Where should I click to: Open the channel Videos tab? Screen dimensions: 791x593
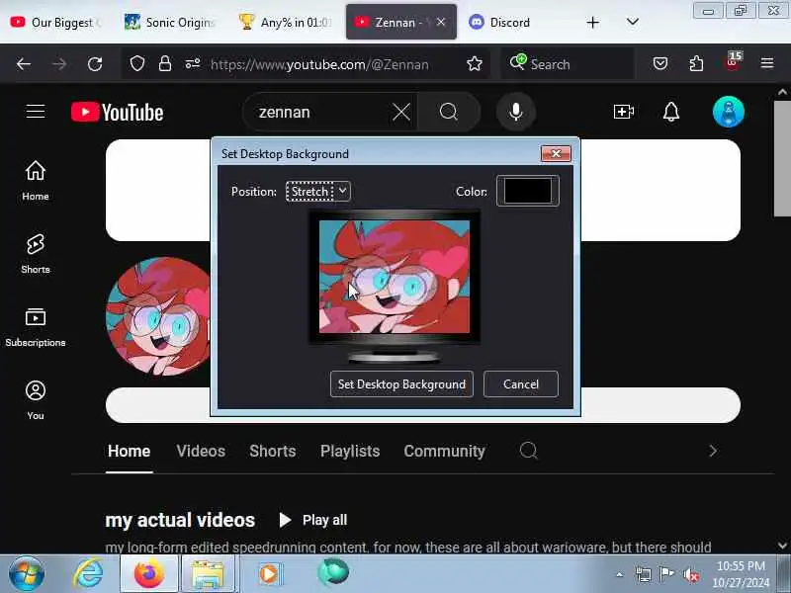click(201, 451)
